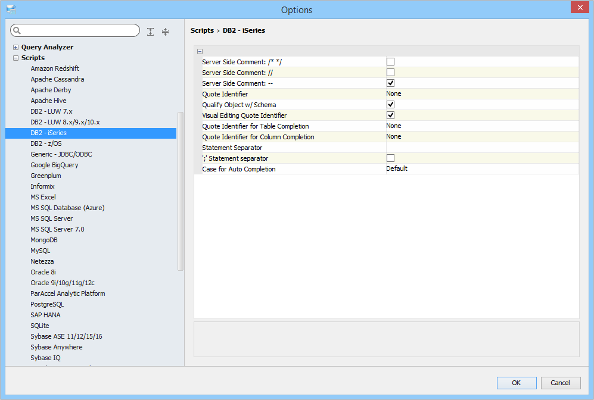The image size is (594, 400).
Task: Select Oracle 8i item
Action: tap(43, 272)
